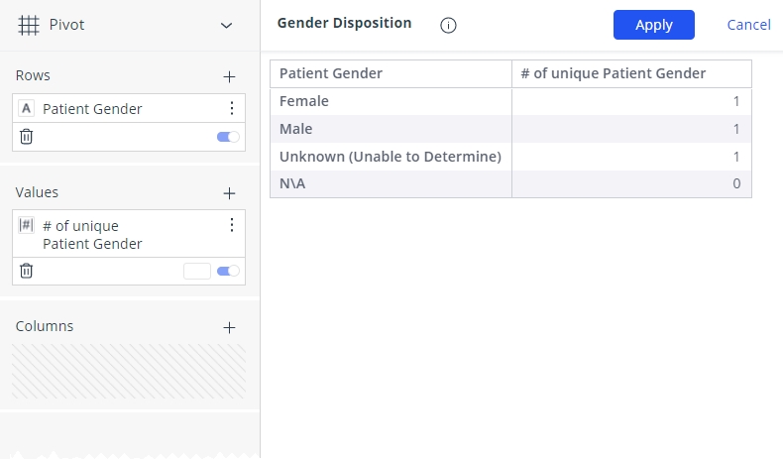
Task: Select the # of unique Patient Gender field
Action: coord(92,235)
